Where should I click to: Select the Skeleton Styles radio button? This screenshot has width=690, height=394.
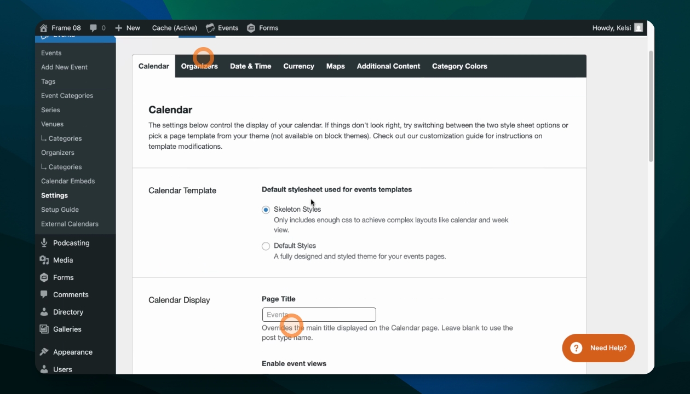coord(266,210)
